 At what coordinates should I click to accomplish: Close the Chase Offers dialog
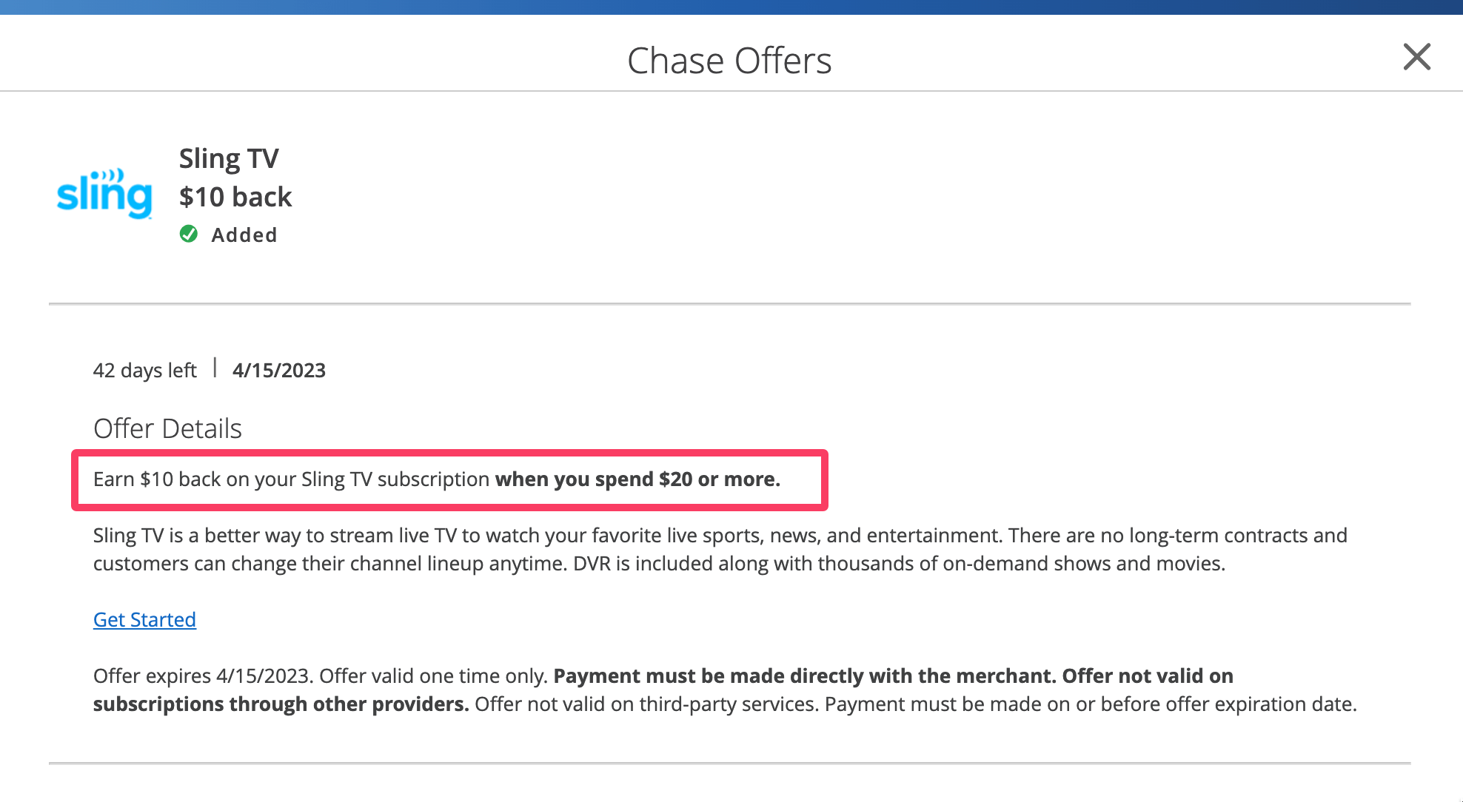(1416, 57)
